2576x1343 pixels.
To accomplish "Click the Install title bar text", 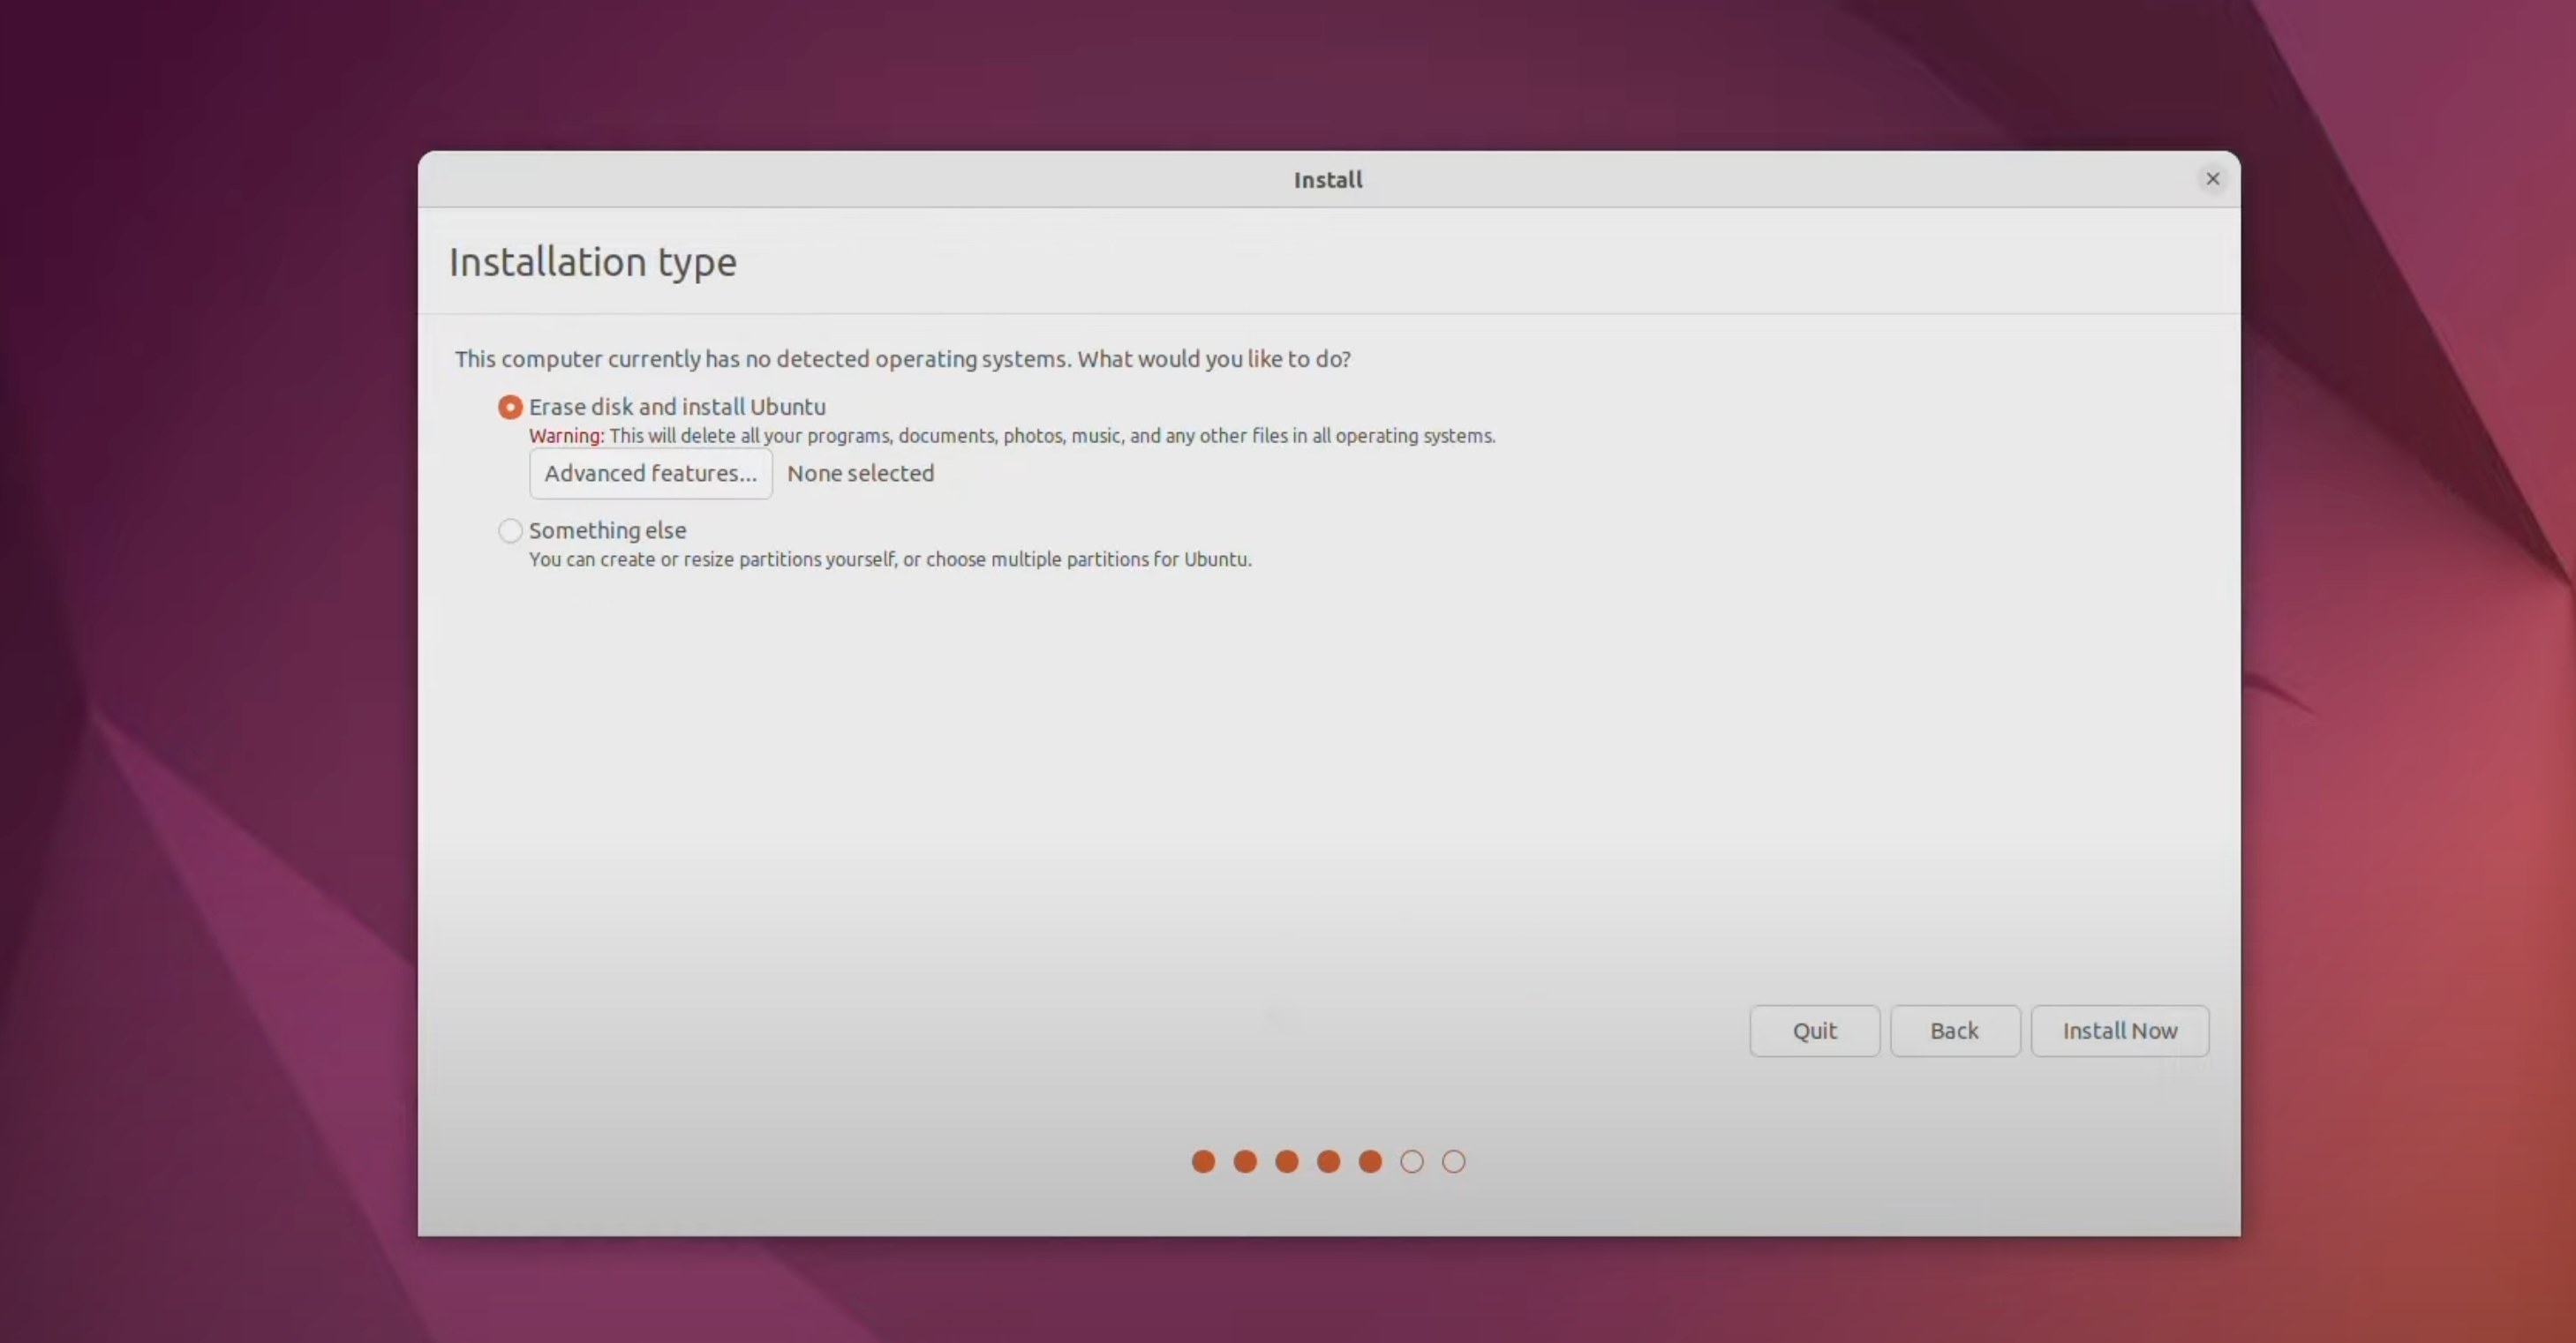I will point(1327,180).
